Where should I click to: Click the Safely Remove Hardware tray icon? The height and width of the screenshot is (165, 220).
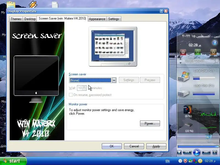click(x=190, y=161)
